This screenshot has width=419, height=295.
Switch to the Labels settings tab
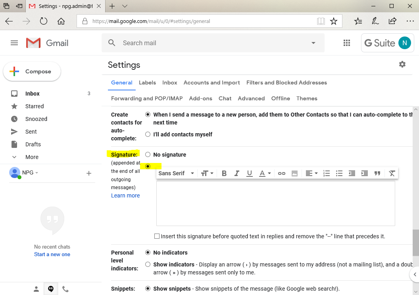coord(147,82)
